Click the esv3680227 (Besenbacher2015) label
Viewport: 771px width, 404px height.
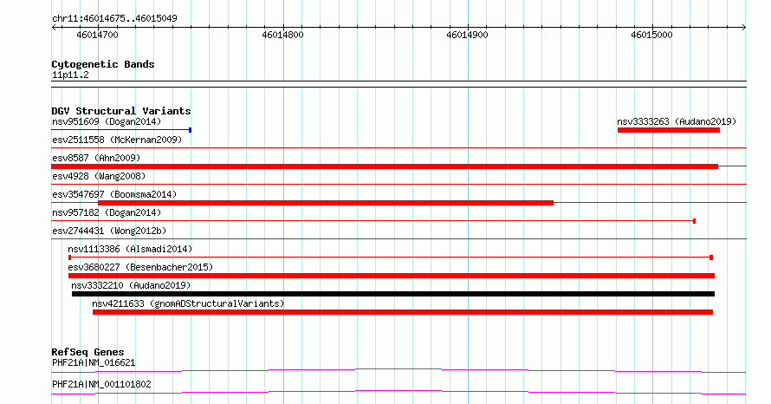pyautogui.click(x=140, y=267)
